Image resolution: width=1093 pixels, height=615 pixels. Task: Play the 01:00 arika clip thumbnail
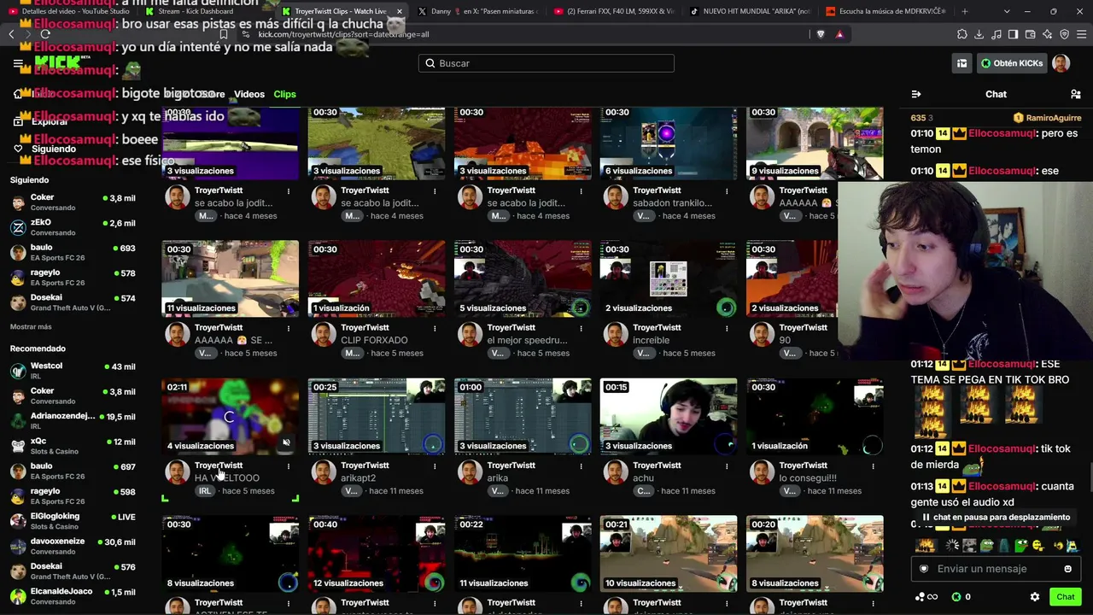[523, 416]
